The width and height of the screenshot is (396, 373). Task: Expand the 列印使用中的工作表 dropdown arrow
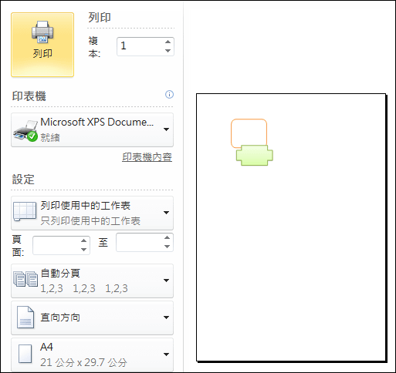coord(166,213)
